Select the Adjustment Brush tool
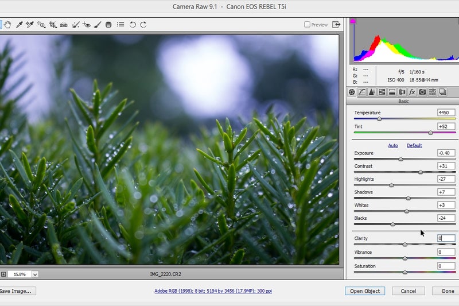Screen dimensions: 459x306 (98, 25)
